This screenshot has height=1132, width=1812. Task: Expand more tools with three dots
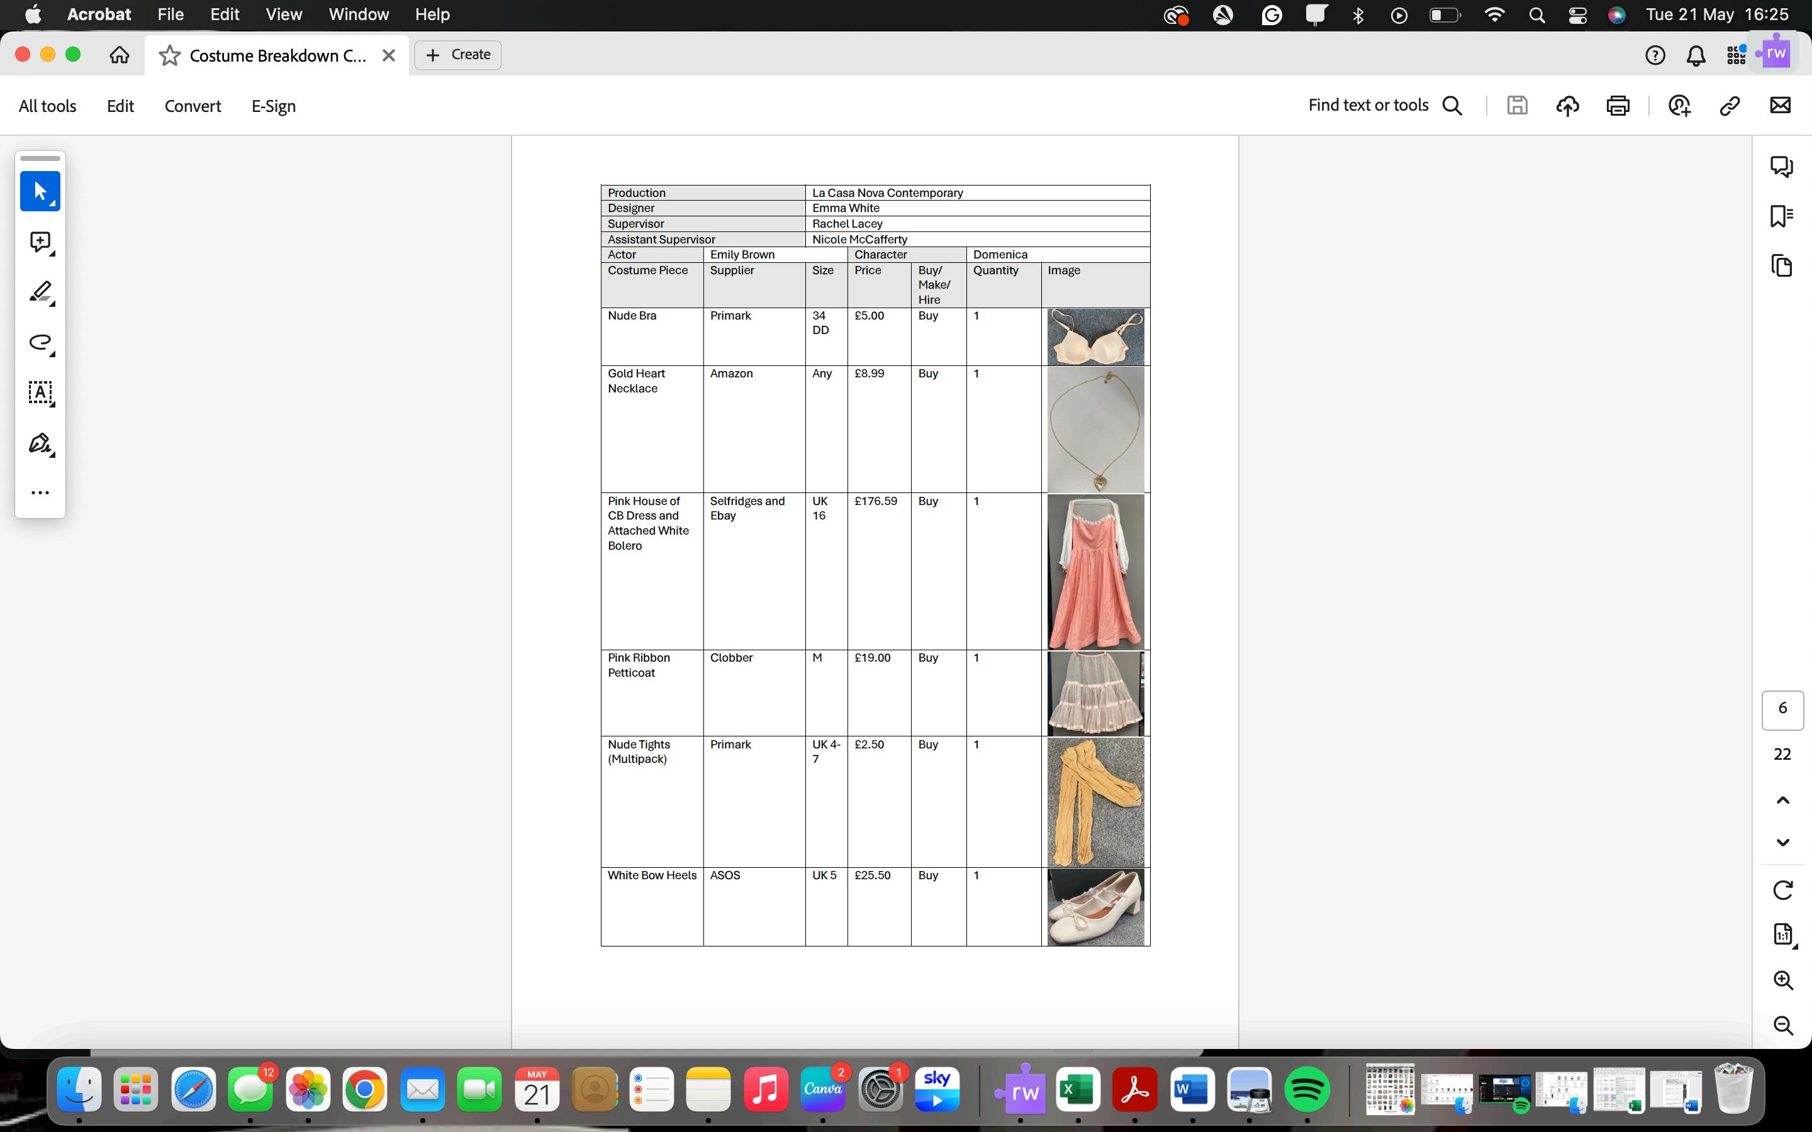click(x=40, y=492)
